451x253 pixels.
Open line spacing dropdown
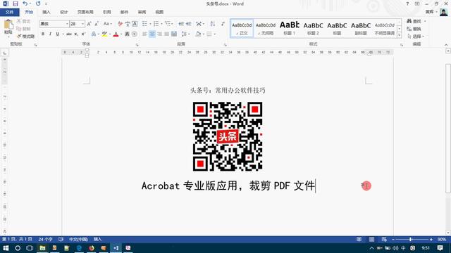[x=189, y=34]
